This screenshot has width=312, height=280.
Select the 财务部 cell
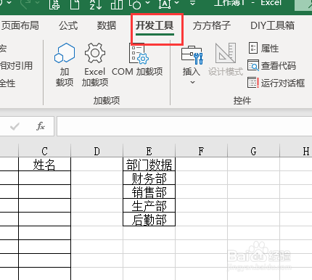pyautogui.click(x=149, y=178)
